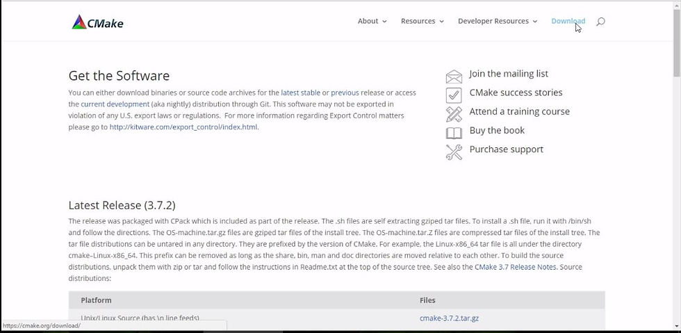Expand the About menu
Viewport: 681px width, 333px height.
point(372,21)
